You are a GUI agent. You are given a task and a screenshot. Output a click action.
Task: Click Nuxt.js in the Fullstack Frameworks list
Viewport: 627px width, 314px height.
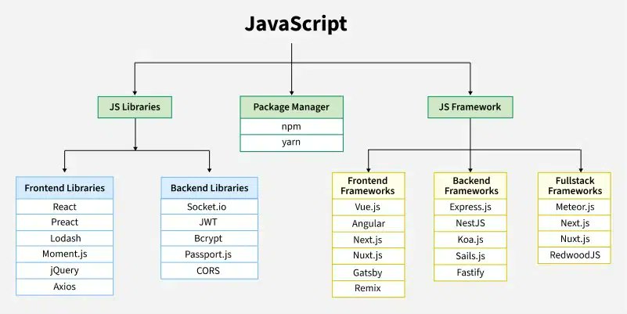(x=575, y=239)
